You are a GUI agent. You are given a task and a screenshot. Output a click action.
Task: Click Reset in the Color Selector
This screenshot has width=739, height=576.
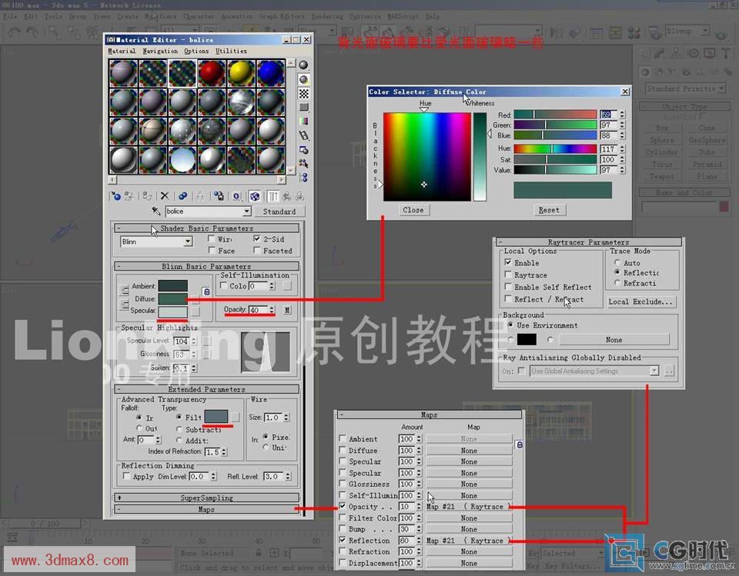pyautogui.click(x=549, y=210)
